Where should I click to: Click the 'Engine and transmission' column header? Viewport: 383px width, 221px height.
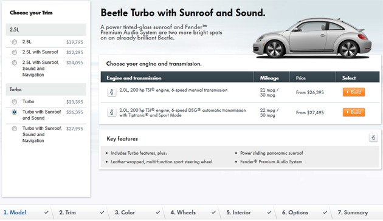tap(134, 78)
